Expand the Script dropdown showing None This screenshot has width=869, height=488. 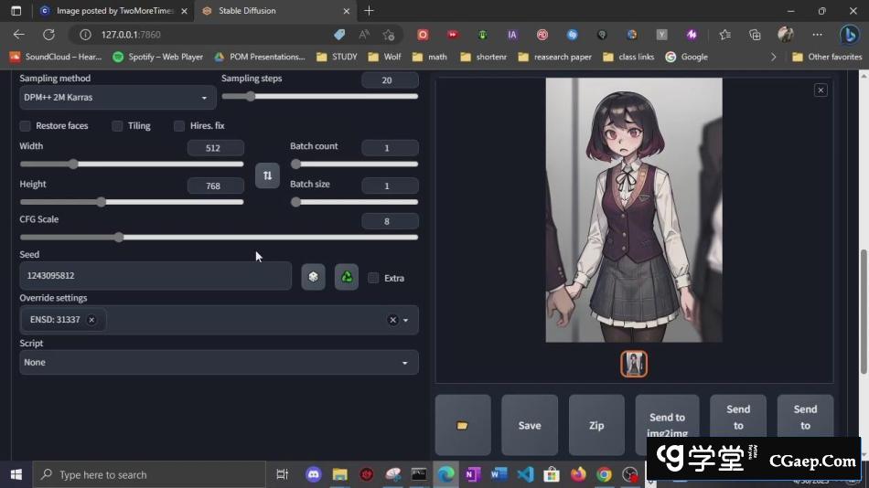[219, 363]
